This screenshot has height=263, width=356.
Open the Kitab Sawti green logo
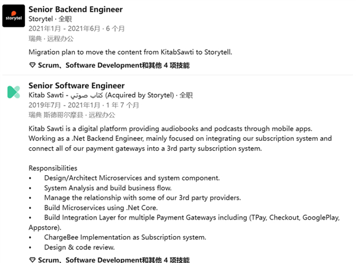pyautogui.click(x=14, y=92)
